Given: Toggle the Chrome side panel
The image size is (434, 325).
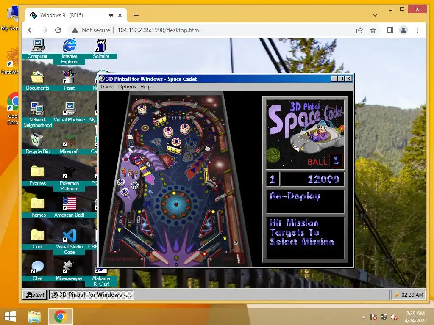Looking at the screenshot, I should coord(390,30).
